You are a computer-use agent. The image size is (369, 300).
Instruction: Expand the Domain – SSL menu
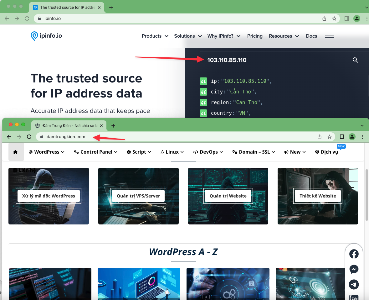pyautogui.click(x=254, y=152)
